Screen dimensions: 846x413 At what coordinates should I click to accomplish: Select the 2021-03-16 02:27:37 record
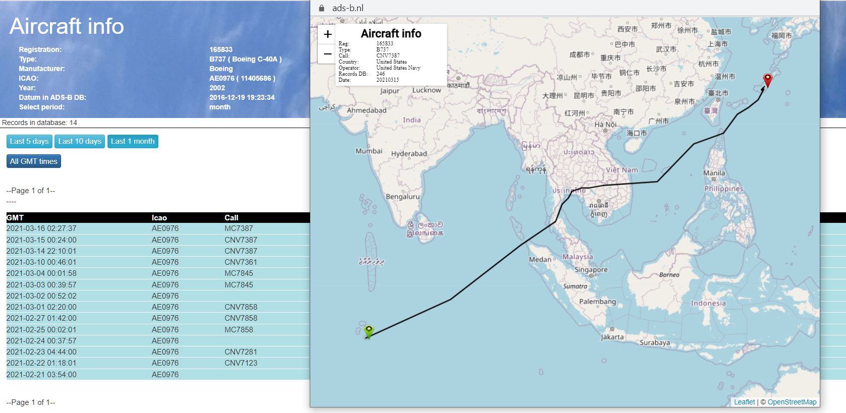158,228
